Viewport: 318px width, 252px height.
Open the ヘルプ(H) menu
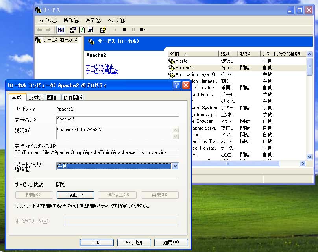(116, 20)
